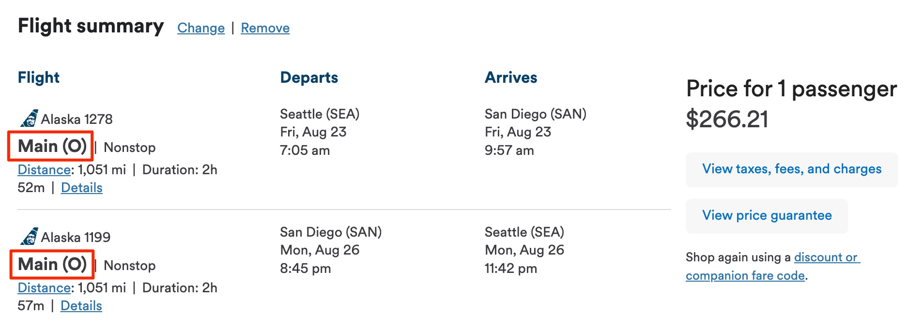Click the Change link beside Flight summary
This screenshot has width=923, height=331.
[201, 28]
